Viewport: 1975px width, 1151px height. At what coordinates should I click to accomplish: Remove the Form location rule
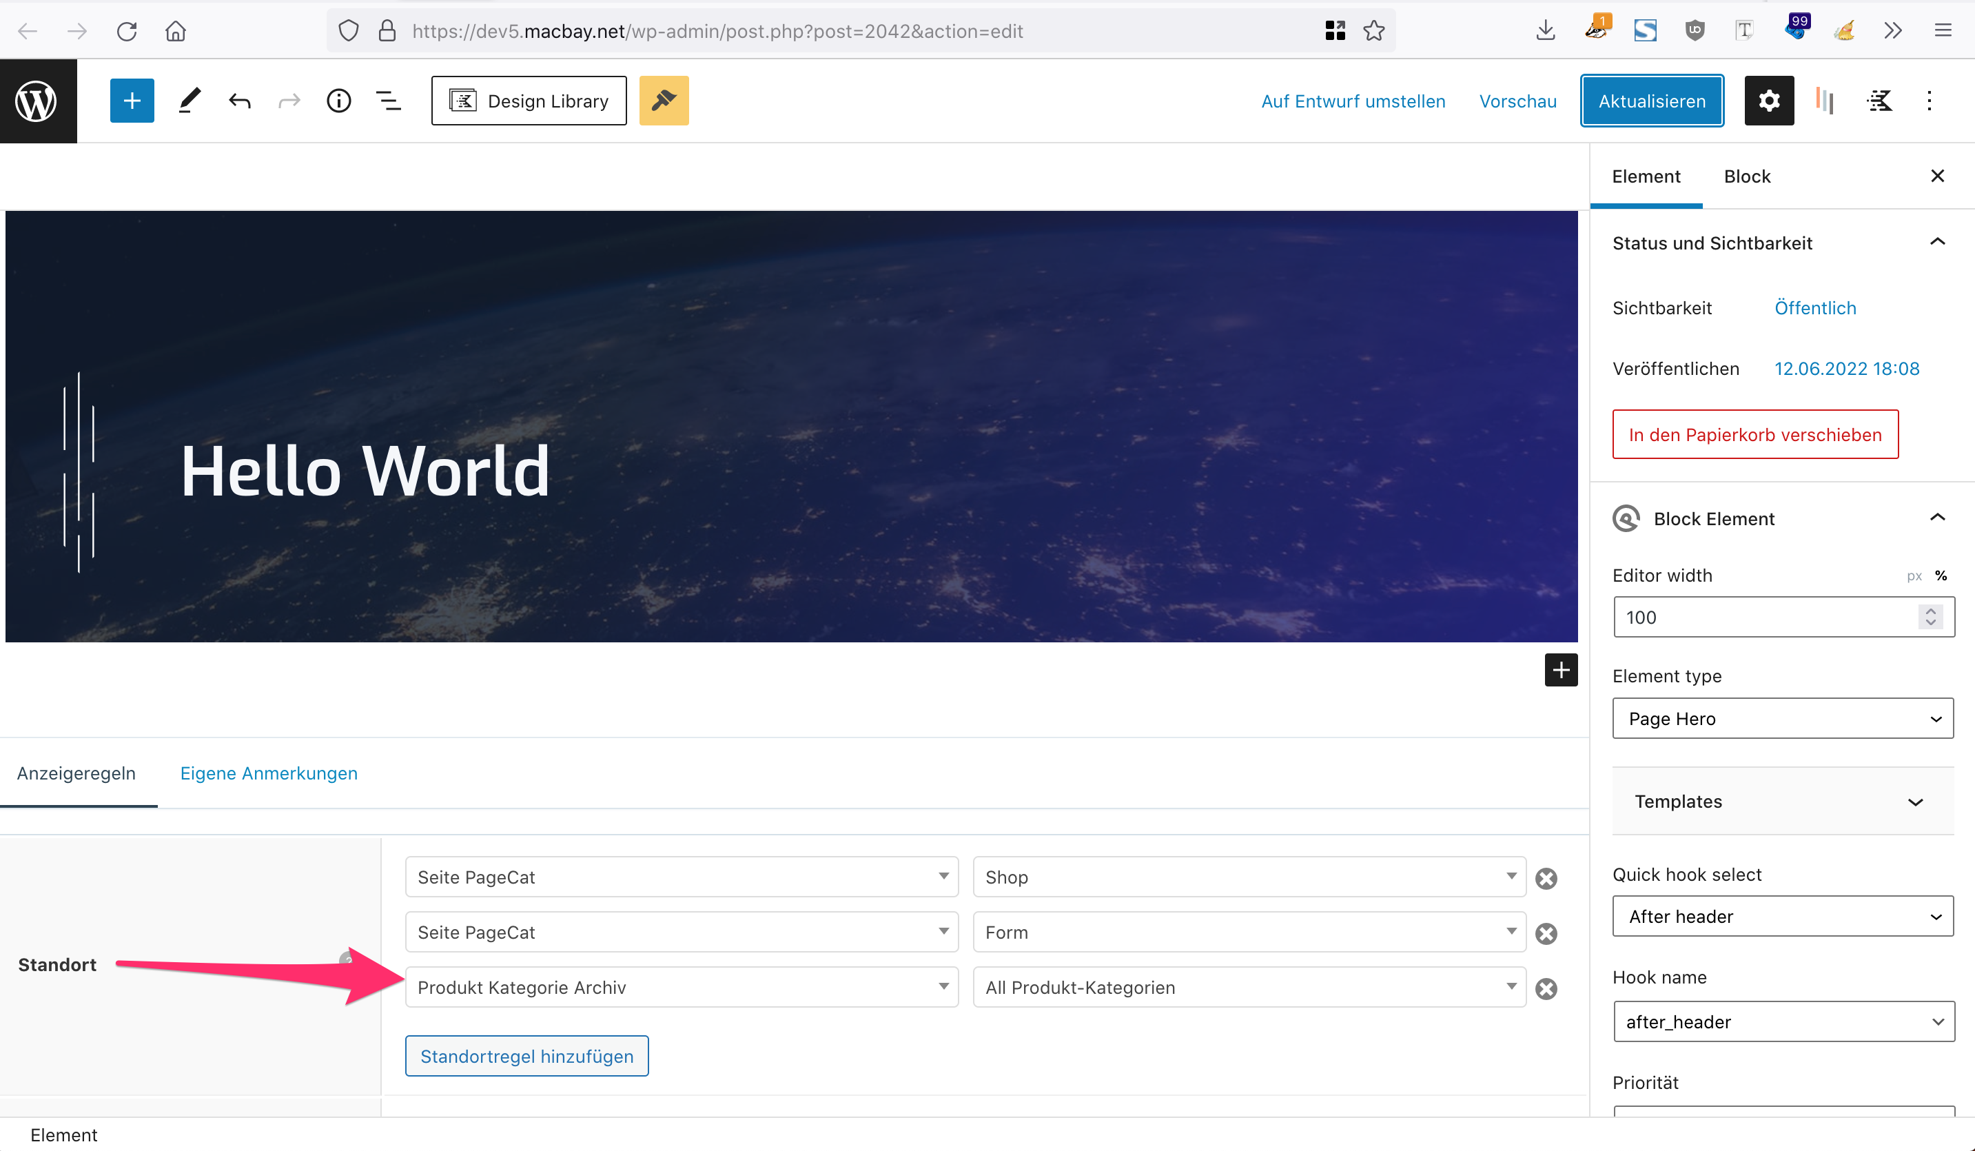tap(1546, 934)
